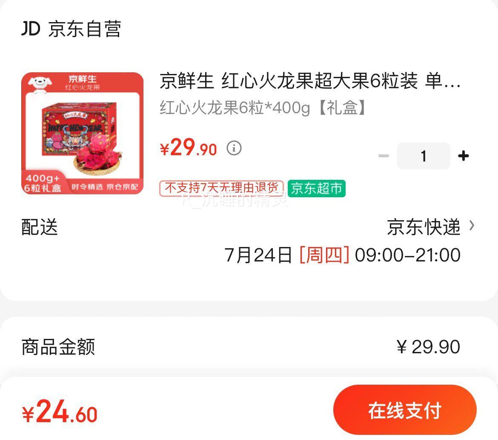The image size is (498, 440).
Task: Expand the 京东快递 delivery option chevron
Action: tap(472, 226)
